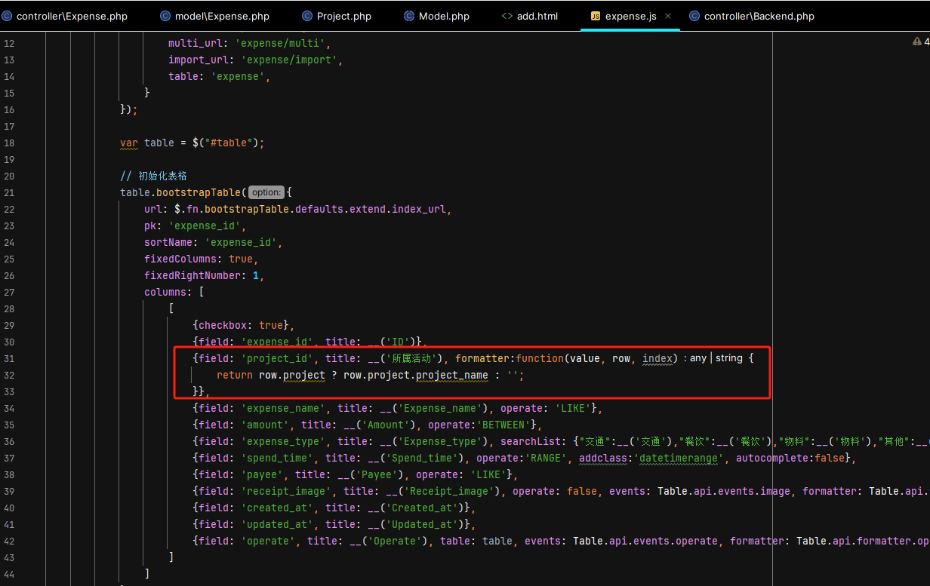
Task: Click the 'receipt_image' field string
Action: 286,491
